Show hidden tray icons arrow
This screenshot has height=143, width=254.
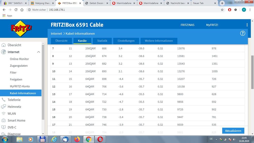click(x=216, y=139)
